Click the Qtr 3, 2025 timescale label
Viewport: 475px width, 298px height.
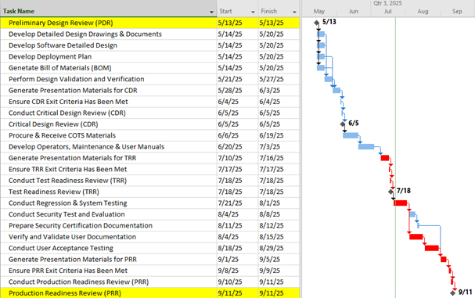click(x=387, y=3)
